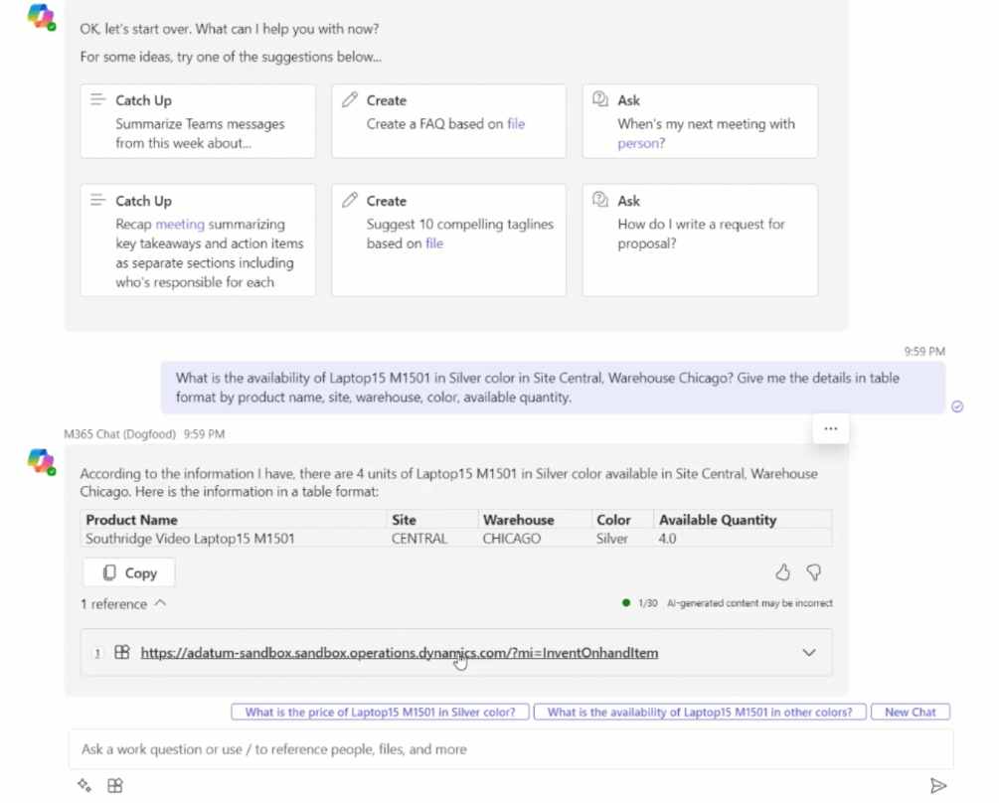999x803 pixels.
Task: Open the sparkle prompt suggestions icon
Action: (84, 785)
